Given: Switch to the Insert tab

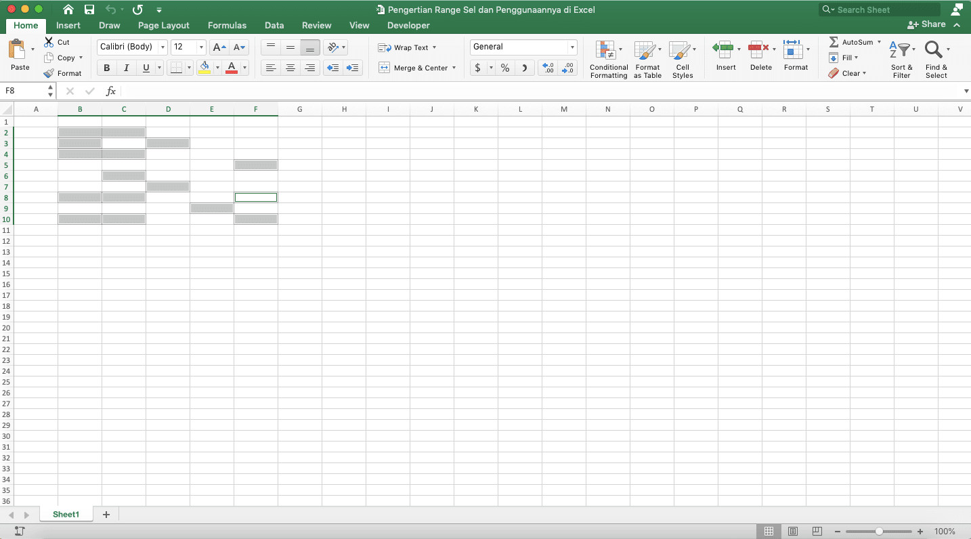Looking at the screenshot, I should (x=68, y=25).
